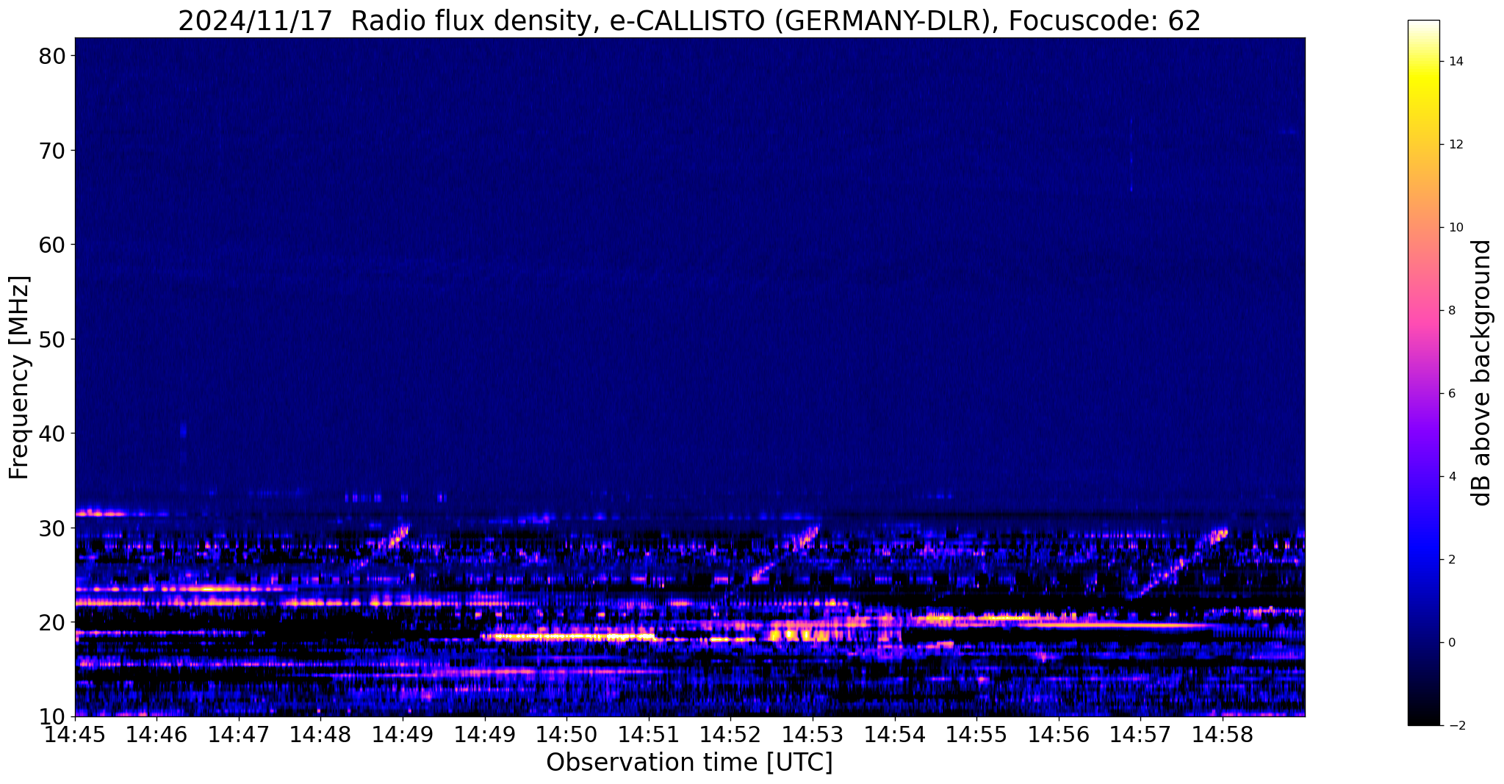
Task: Click the colorbar tick labeled 12
Action: [1456, 145]
